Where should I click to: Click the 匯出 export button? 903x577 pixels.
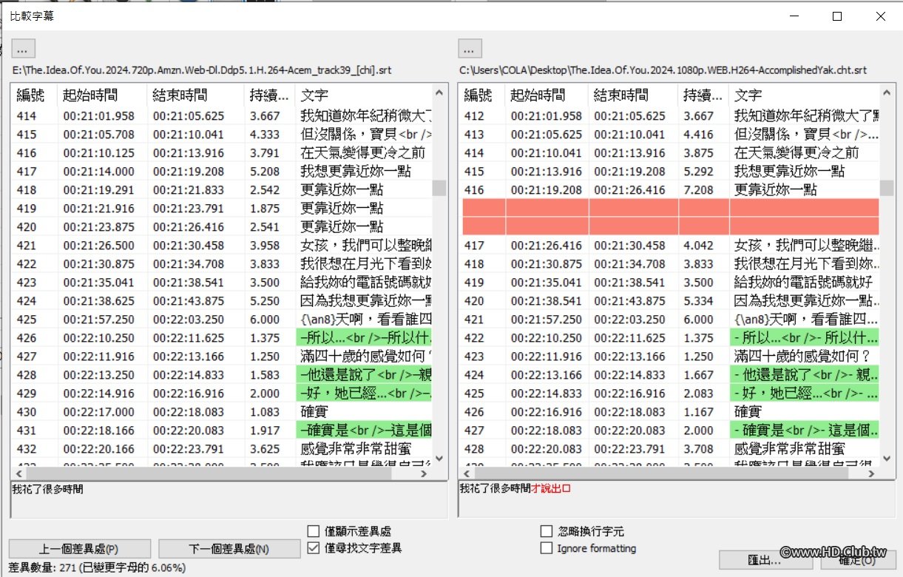point(765,560)
